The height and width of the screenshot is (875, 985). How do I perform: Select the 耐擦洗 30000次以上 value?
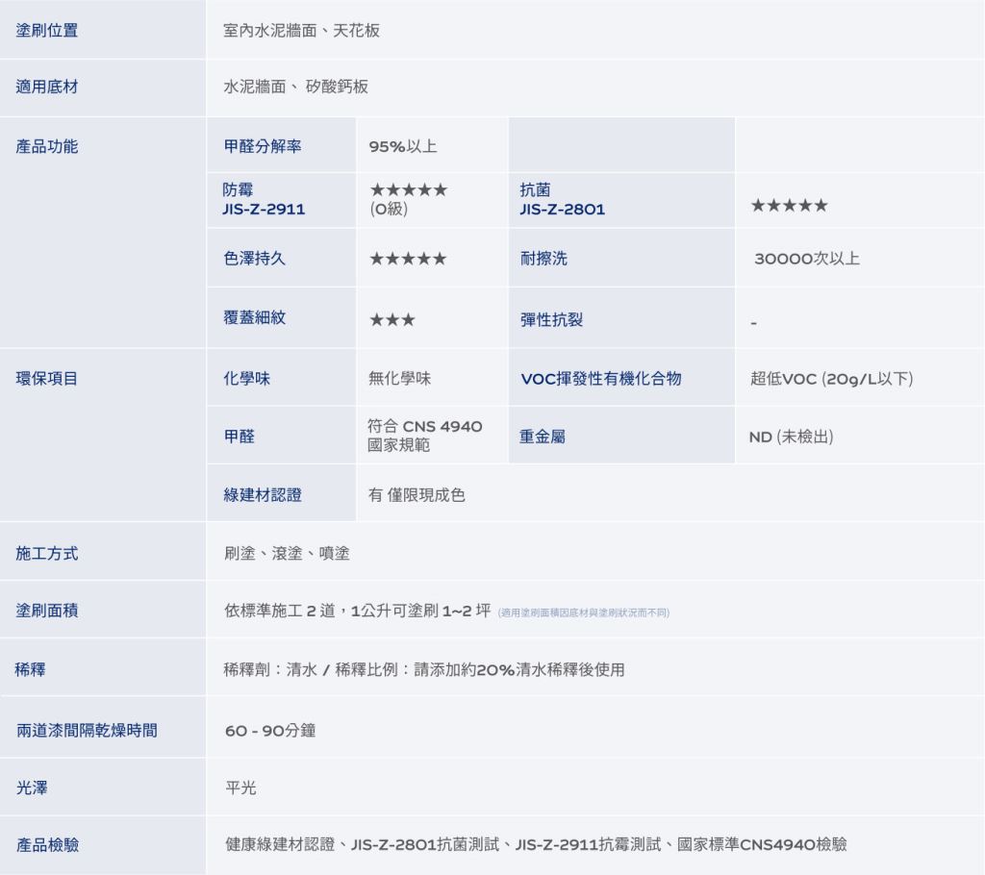807,259
